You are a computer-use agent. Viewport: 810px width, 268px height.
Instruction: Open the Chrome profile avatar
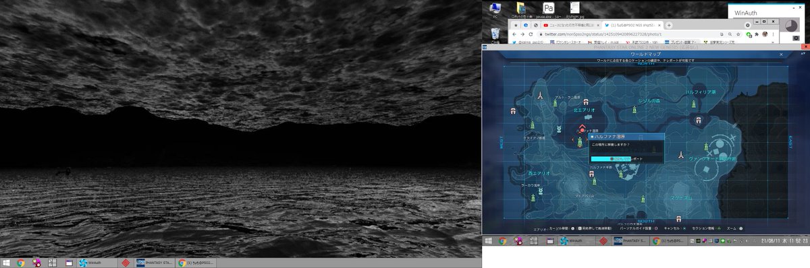[x=765, y=34]
